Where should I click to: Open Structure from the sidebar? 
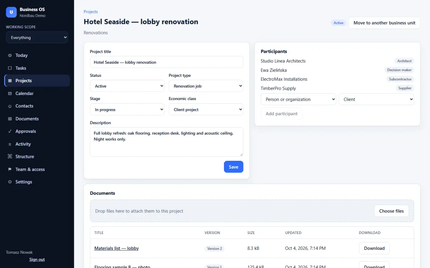tap(37, 157)
